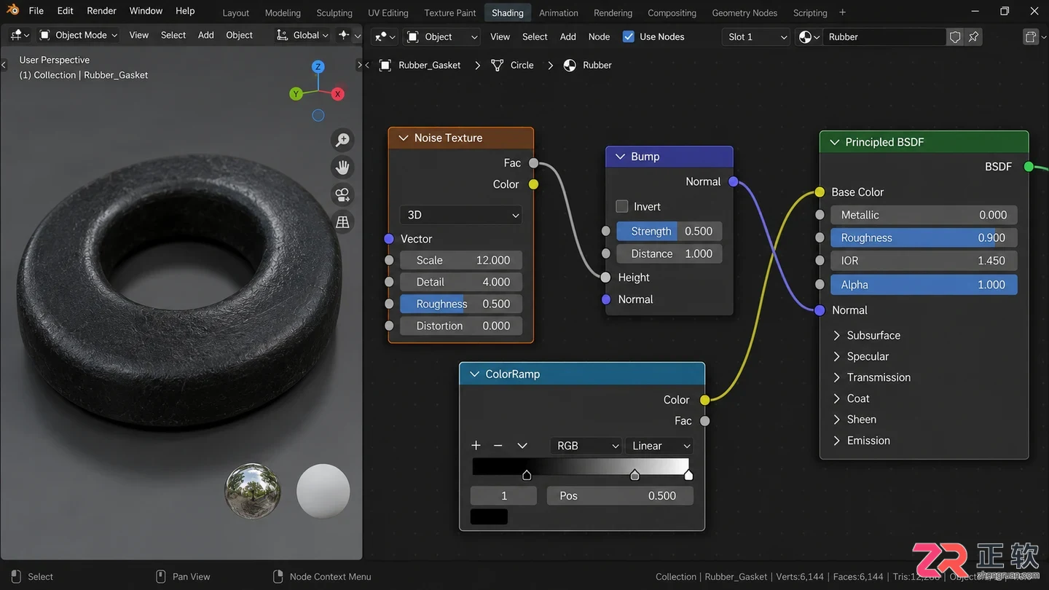Click the red X axis gizmo

[x=337, y=94]
